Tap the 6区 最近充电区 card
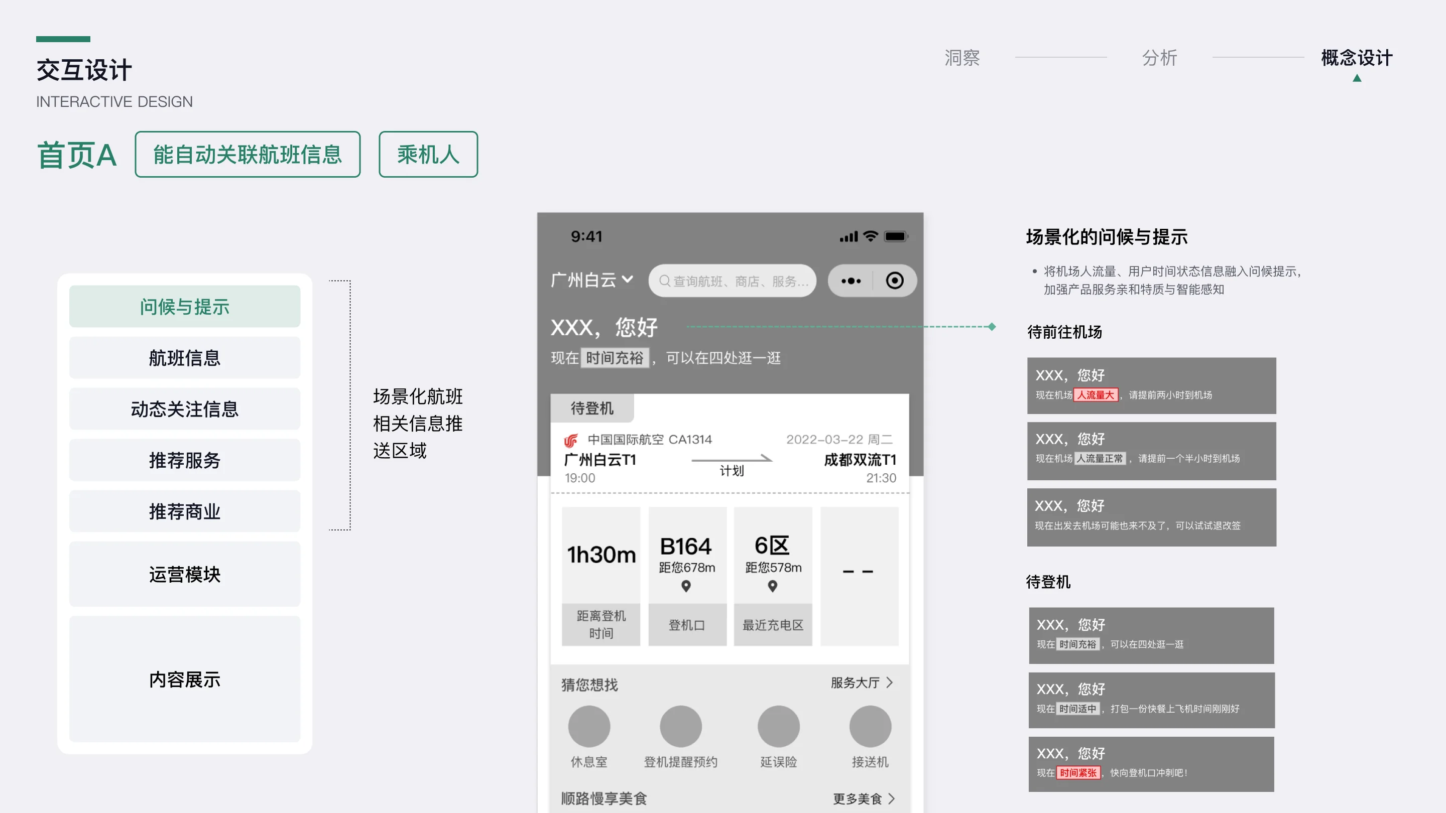 (x=773, y=576)
